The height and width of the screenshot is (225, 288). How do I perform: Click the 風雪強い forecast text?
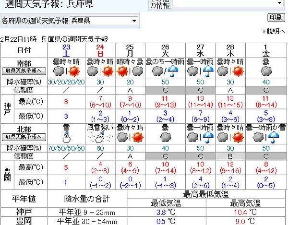point(100,127)
